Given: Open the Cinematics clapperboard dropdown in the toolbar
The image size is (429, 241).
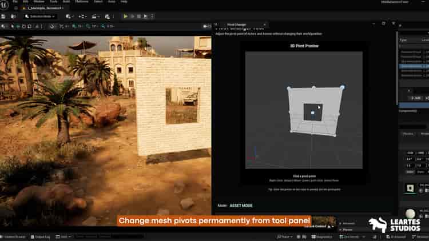Looking at the screenshot, I should (x=94, y=17).
